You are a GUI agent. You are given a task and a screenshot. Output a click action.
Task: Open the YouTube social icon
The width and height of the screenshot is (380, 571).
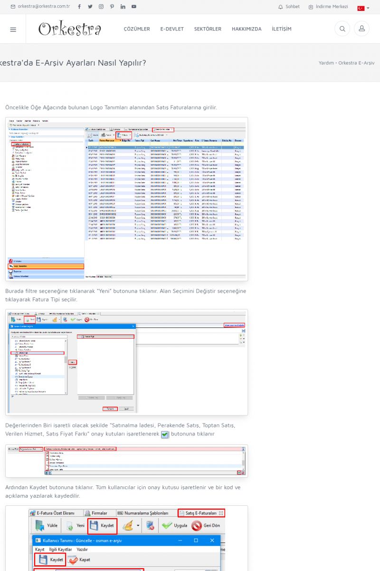pyautogui.click(x=134, y=7)
